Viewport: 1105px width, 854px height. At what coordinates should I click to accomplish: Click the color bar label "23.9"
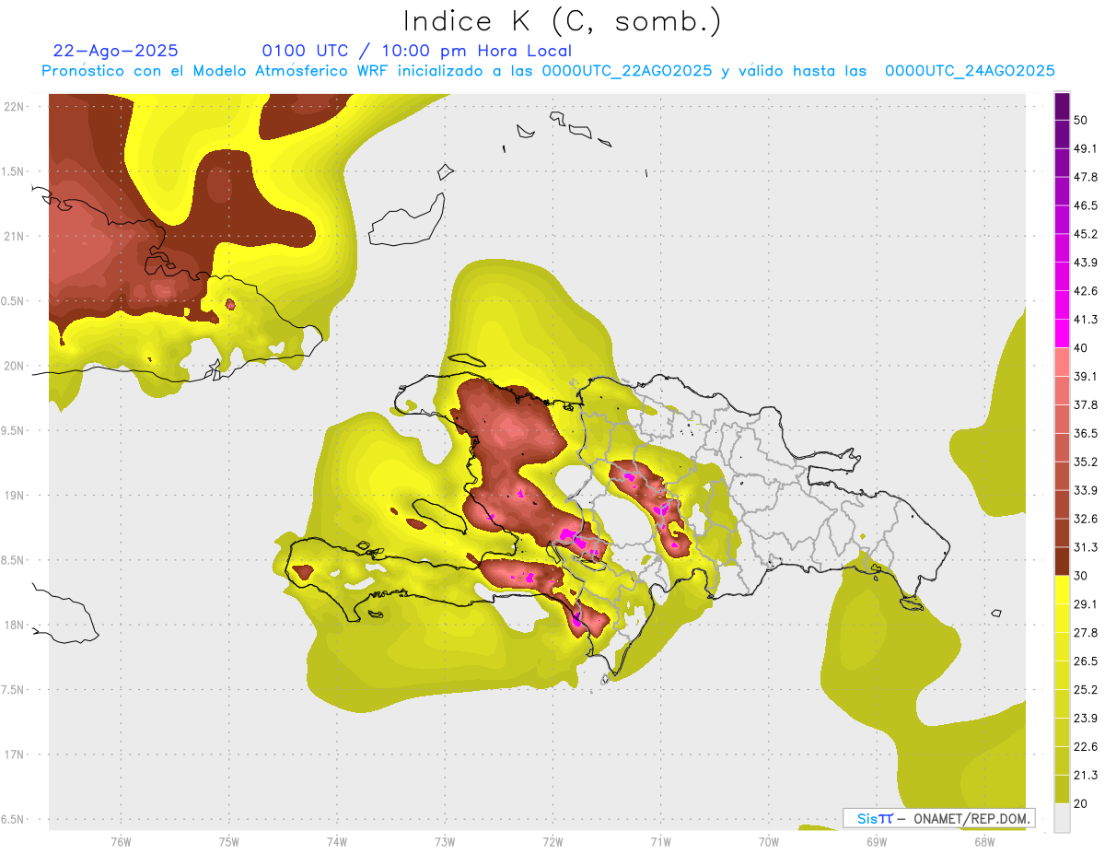[1085, 719]
